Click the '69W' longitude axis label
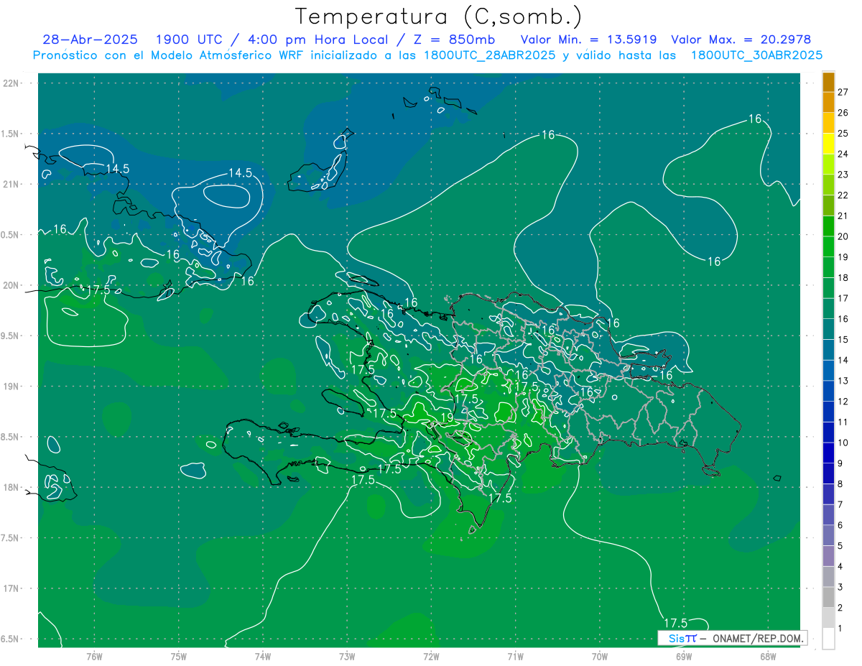Image resolution: width=862 pixels, height=666 pixels. click(683, 657)
